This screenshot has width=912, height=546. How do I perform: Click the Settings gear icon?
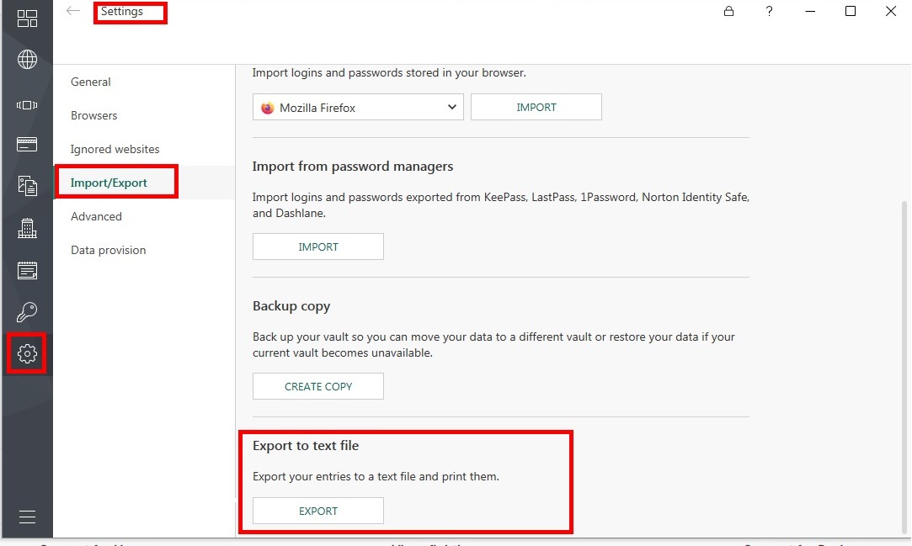click(27, 353)
